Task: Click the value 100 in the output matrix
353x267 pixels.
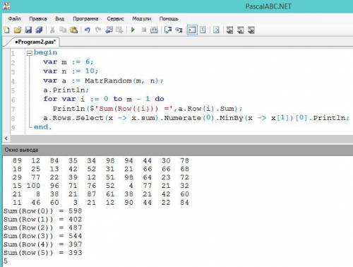Action: [33, 186]
